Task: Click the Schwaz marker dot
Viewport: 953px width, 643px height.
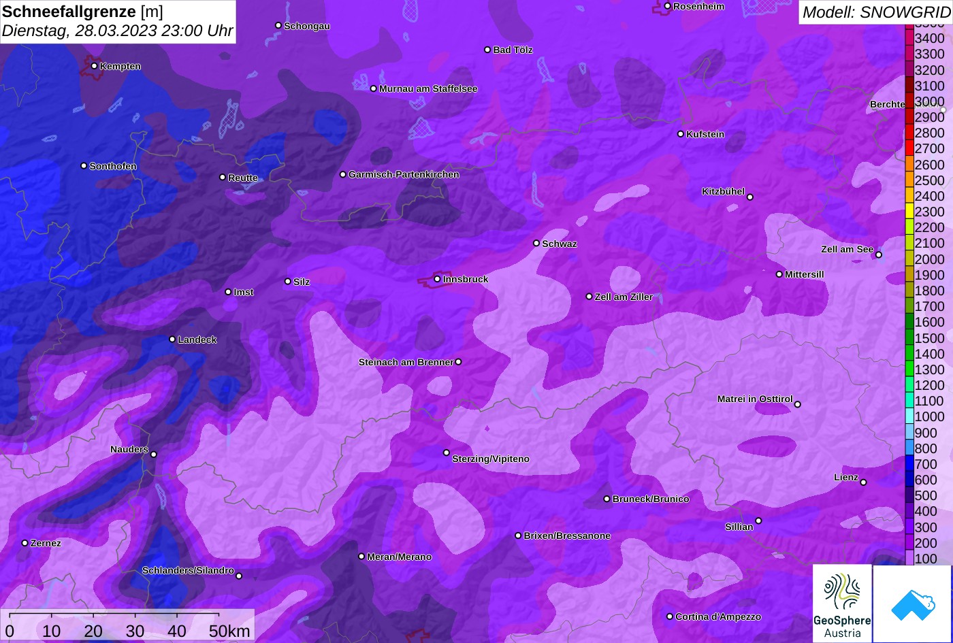Action: [x=536, y=243]
